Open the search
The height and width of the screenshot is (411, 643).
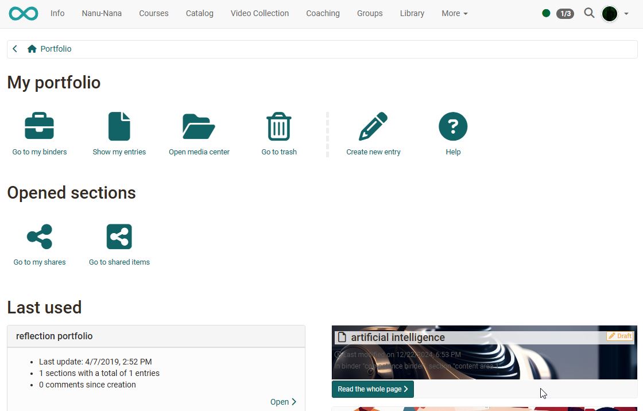(589, 13)
